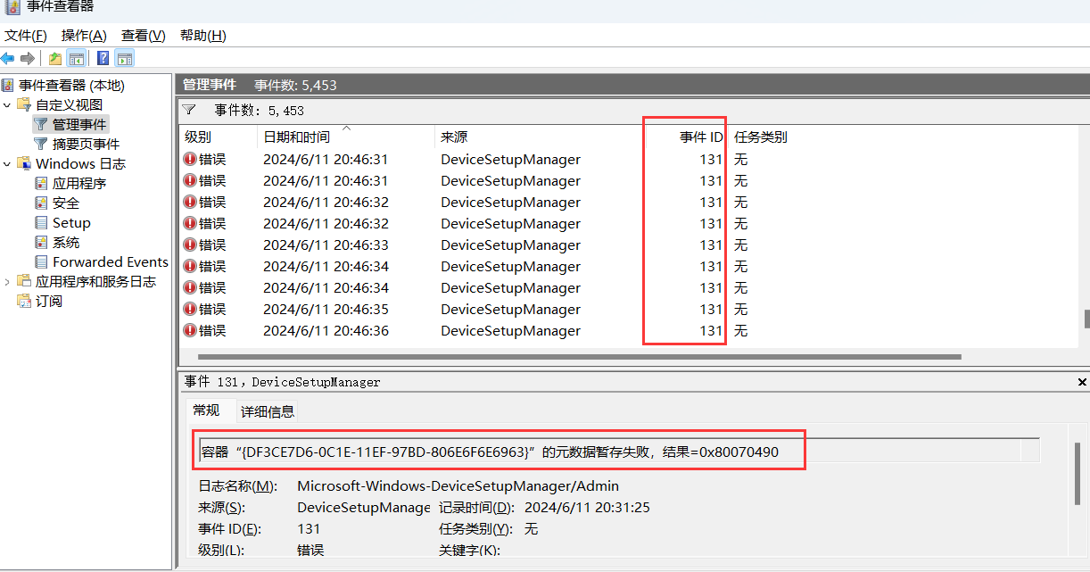Open the Setup log in the tree
The height and width of the screenshot is (572, 1090).
tap(71, 222)
